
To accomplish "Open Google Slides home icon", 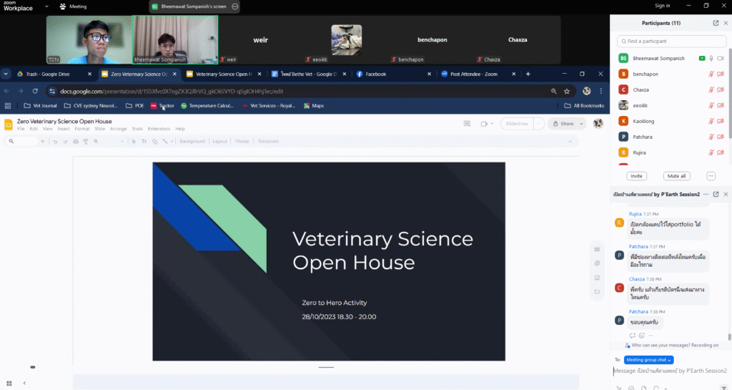I will click(x=9, y=125).
